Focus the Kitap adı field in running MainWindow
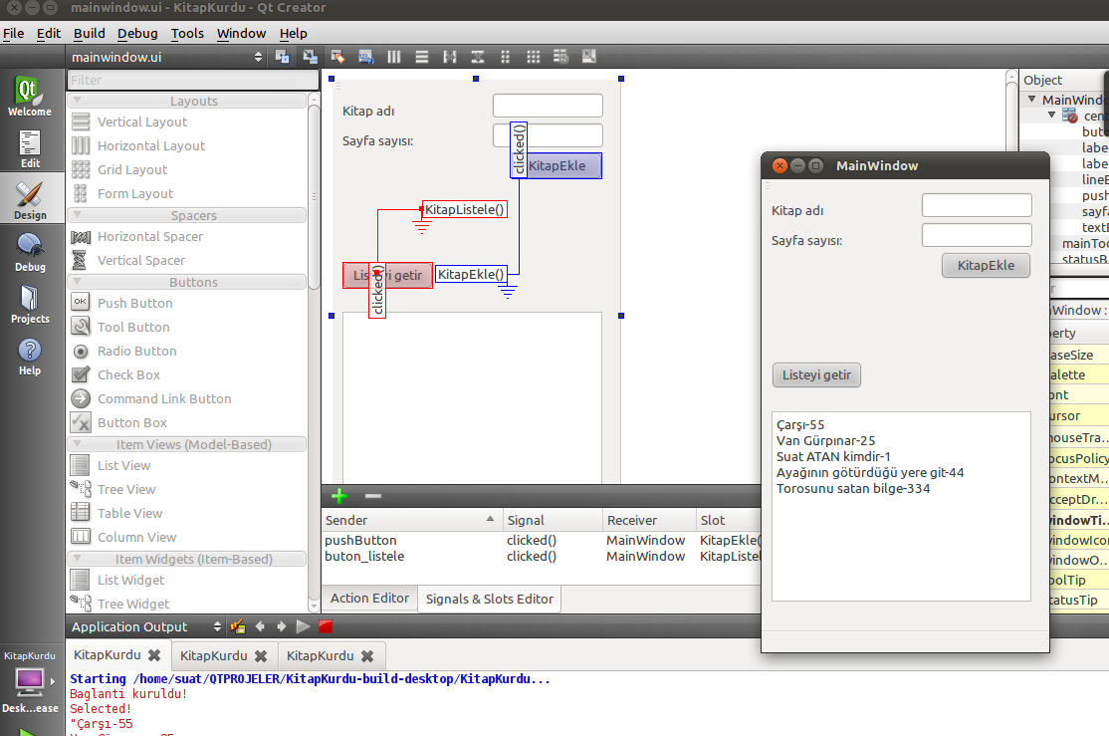 click(x=977, y=205)
